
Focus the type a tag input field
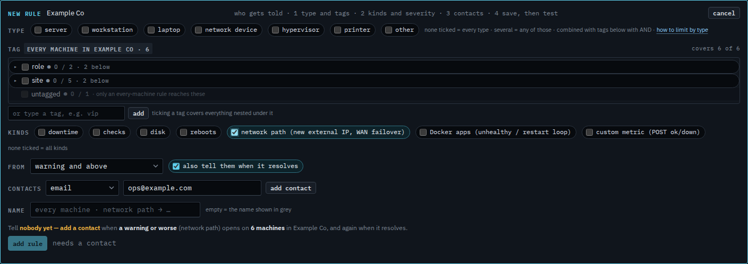[x=66, y=113]
